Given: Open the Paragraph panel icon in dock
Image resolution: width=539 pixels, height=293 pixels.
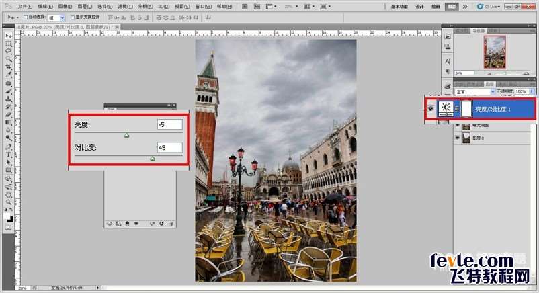Looking at the screenshot, I should click(448, 71).
